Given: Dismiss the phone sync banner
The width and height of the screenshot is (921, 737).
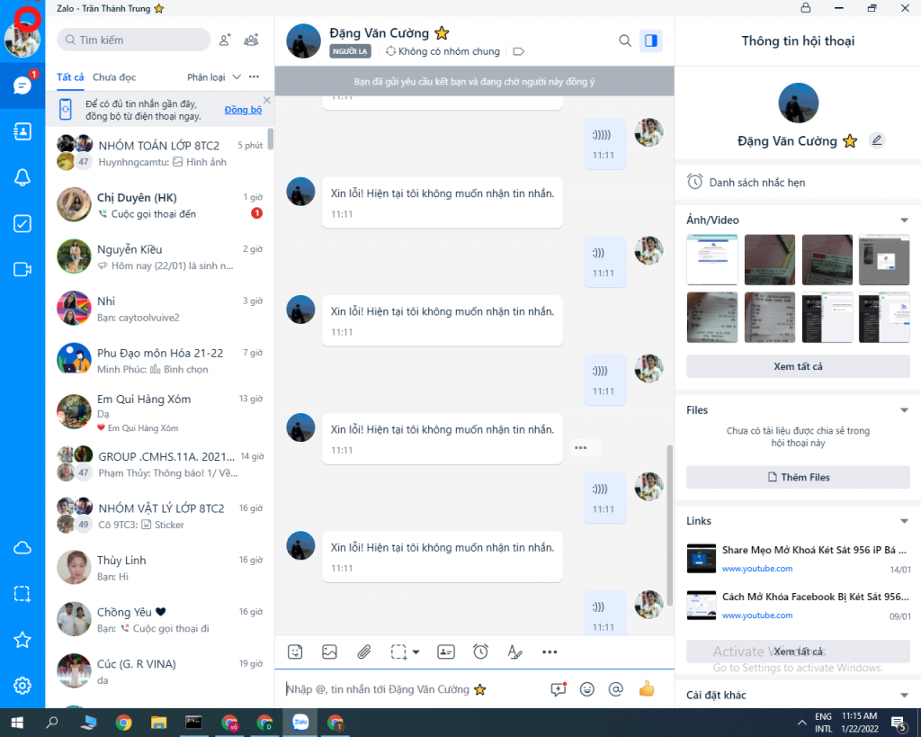Looking at the screenshot, I should click(266, 101).
